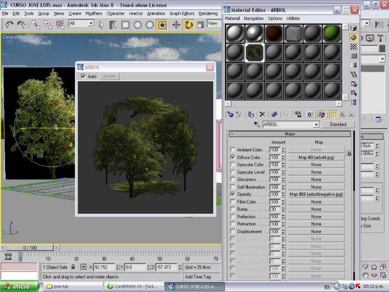Open the ARBOL material name dropdown

tap(315, 125)
